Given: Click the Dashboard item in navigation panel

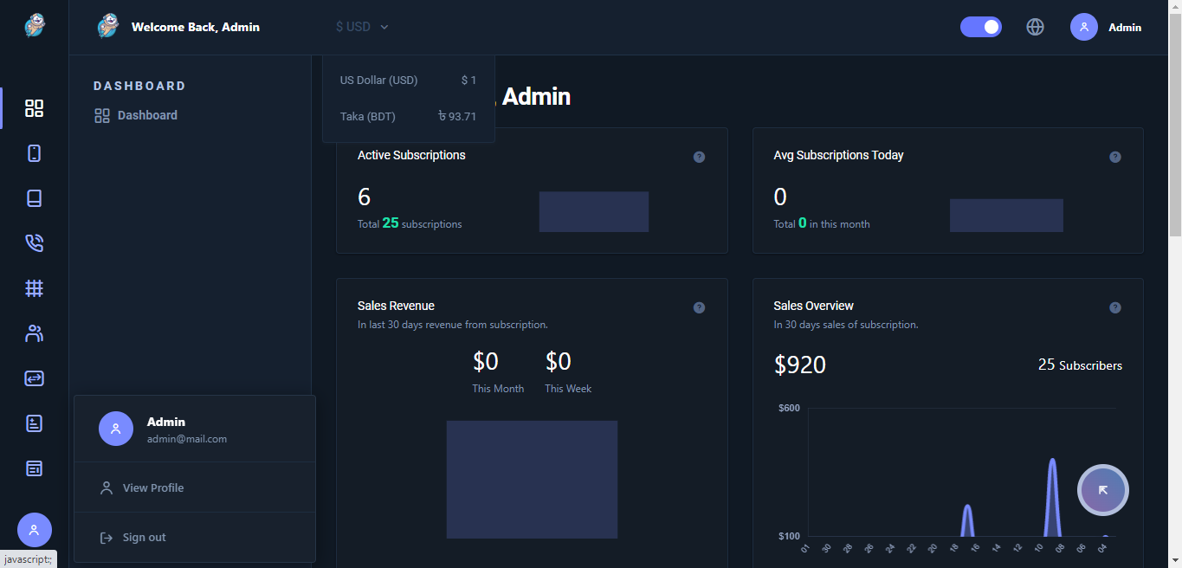Looking at the screenshot, I should pyautogui.click(x=146, y=115).
